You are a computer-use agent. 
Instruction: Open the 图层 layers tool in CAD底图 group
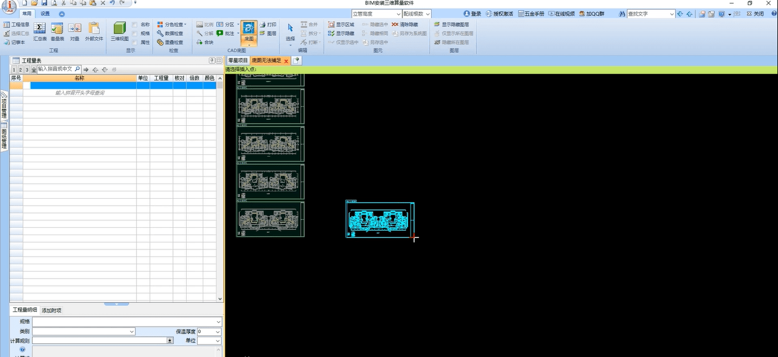coord(268,34)
